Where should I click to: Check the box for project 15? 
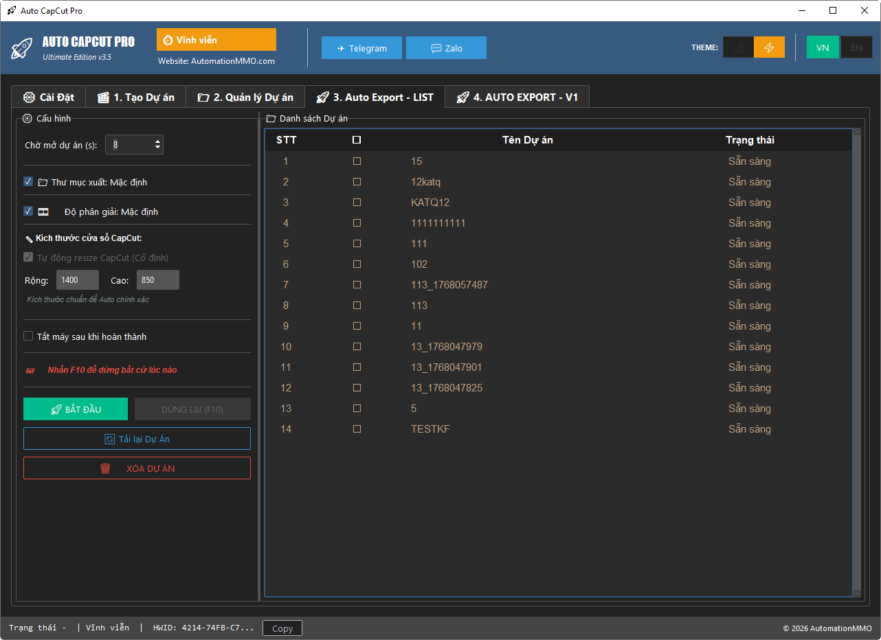[357, 161]
